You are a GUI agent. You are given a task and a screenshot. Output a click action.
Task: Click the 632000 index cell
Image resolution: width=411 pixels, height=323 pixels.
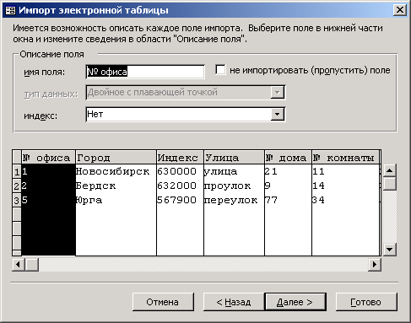[x=180, y=186]
